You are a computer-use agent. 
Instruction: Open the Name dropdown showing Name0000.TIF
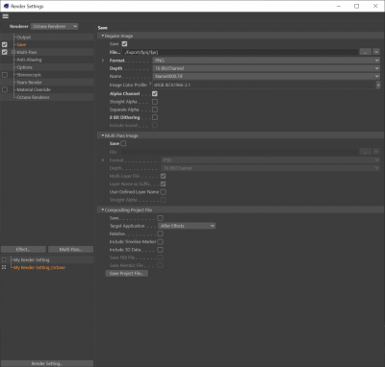tap(267, 76)
